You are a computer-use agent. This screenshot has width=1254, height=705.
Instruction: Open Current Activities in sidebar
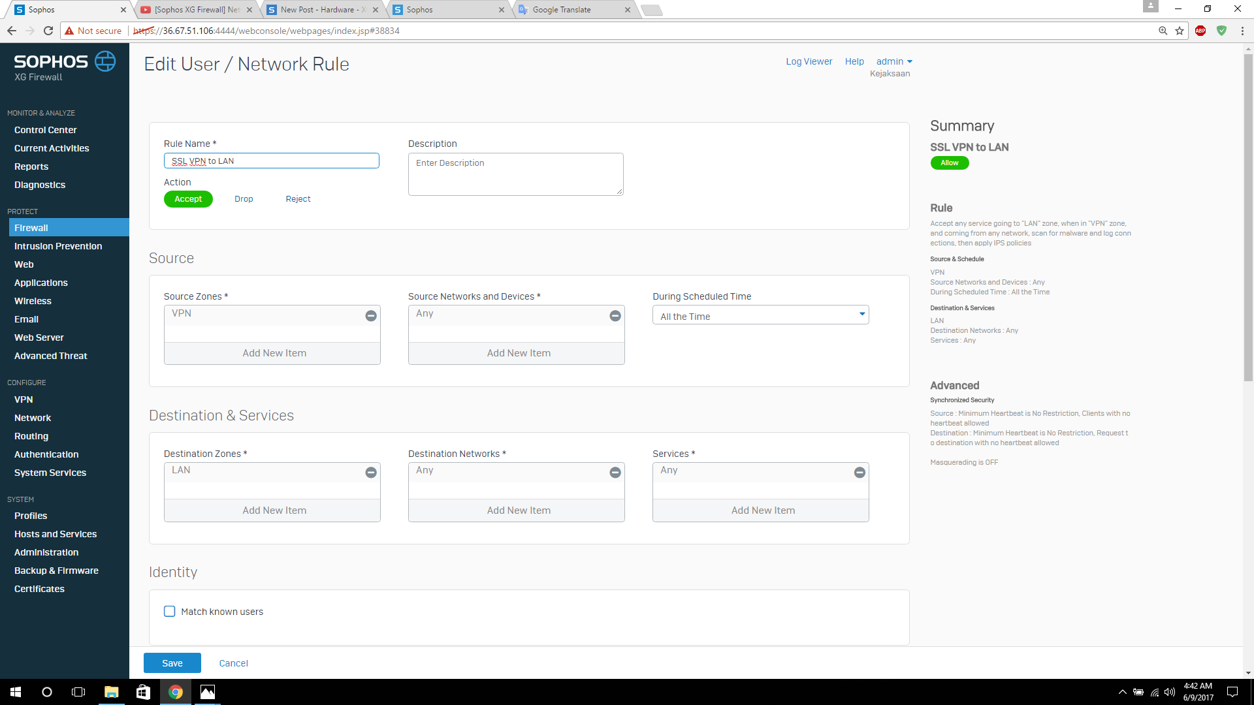[x=52, y=148]
